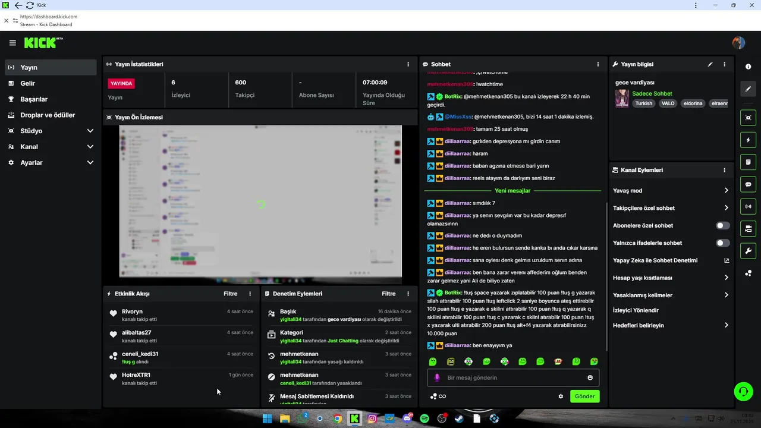Click the eldorina tag chip

pyautogui.click(x=693, y=103)
